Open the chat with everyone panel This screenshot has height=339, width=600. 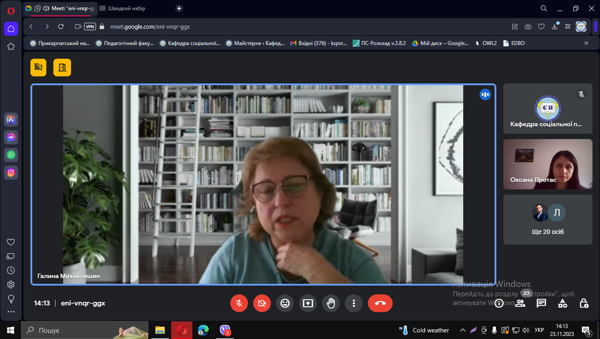[x=541, y=303]
